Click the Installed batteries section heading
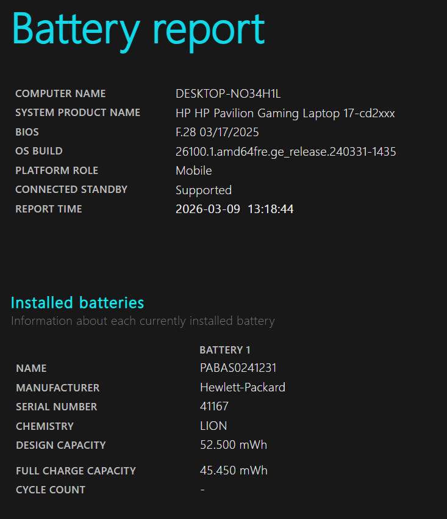 [x=77, y=302]
